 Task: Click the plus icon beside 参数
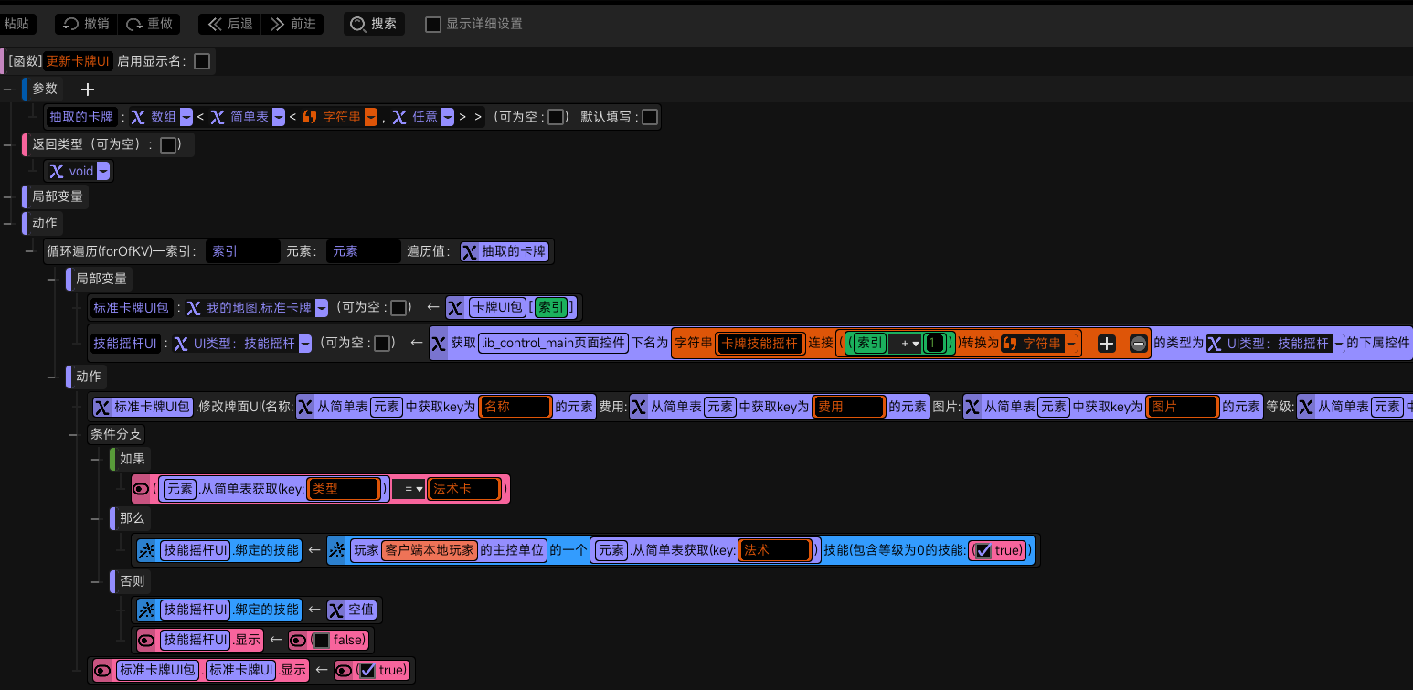pyautogui.click(x=88, y=90)
